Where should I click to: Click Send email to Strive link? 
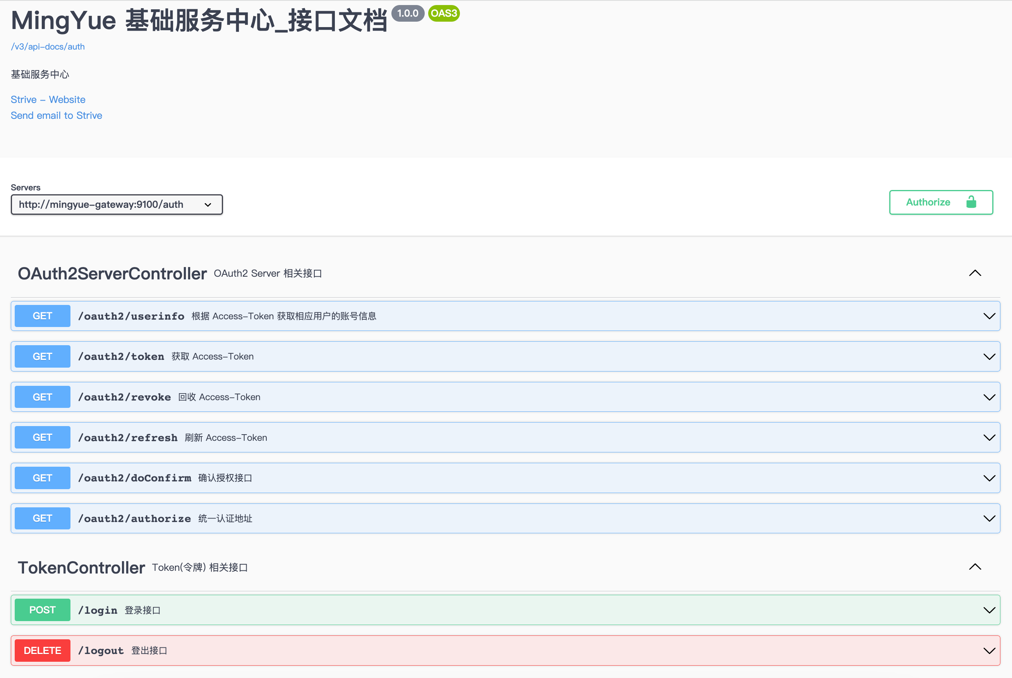57,115
